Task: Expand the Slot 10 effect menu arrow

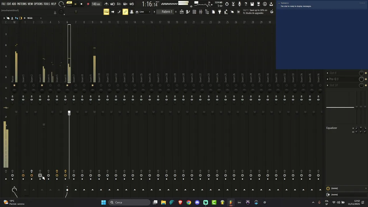Action: click(x=327, y=85)
